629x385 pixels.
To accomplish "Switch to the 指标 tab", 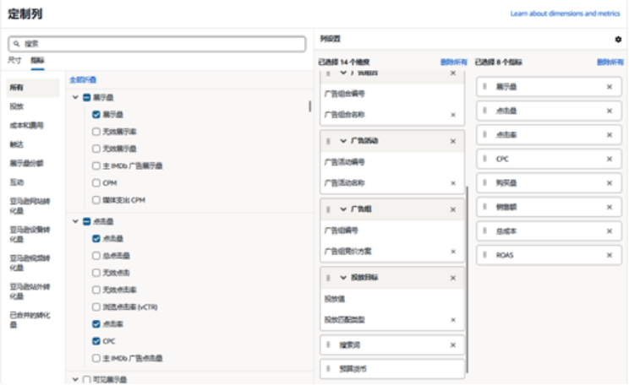I will pyautogui.click(x=38, y=61).
